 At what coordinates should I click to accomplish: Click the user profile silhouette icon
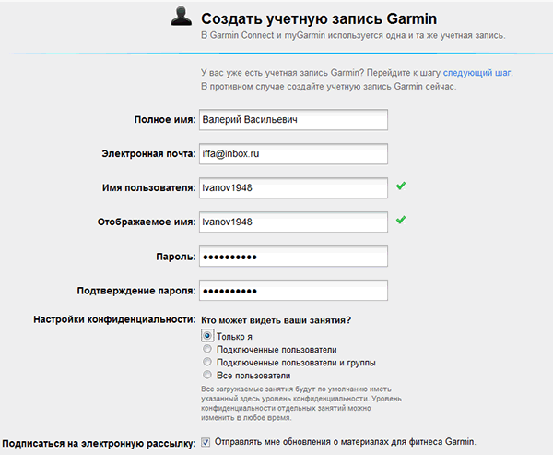182,17
